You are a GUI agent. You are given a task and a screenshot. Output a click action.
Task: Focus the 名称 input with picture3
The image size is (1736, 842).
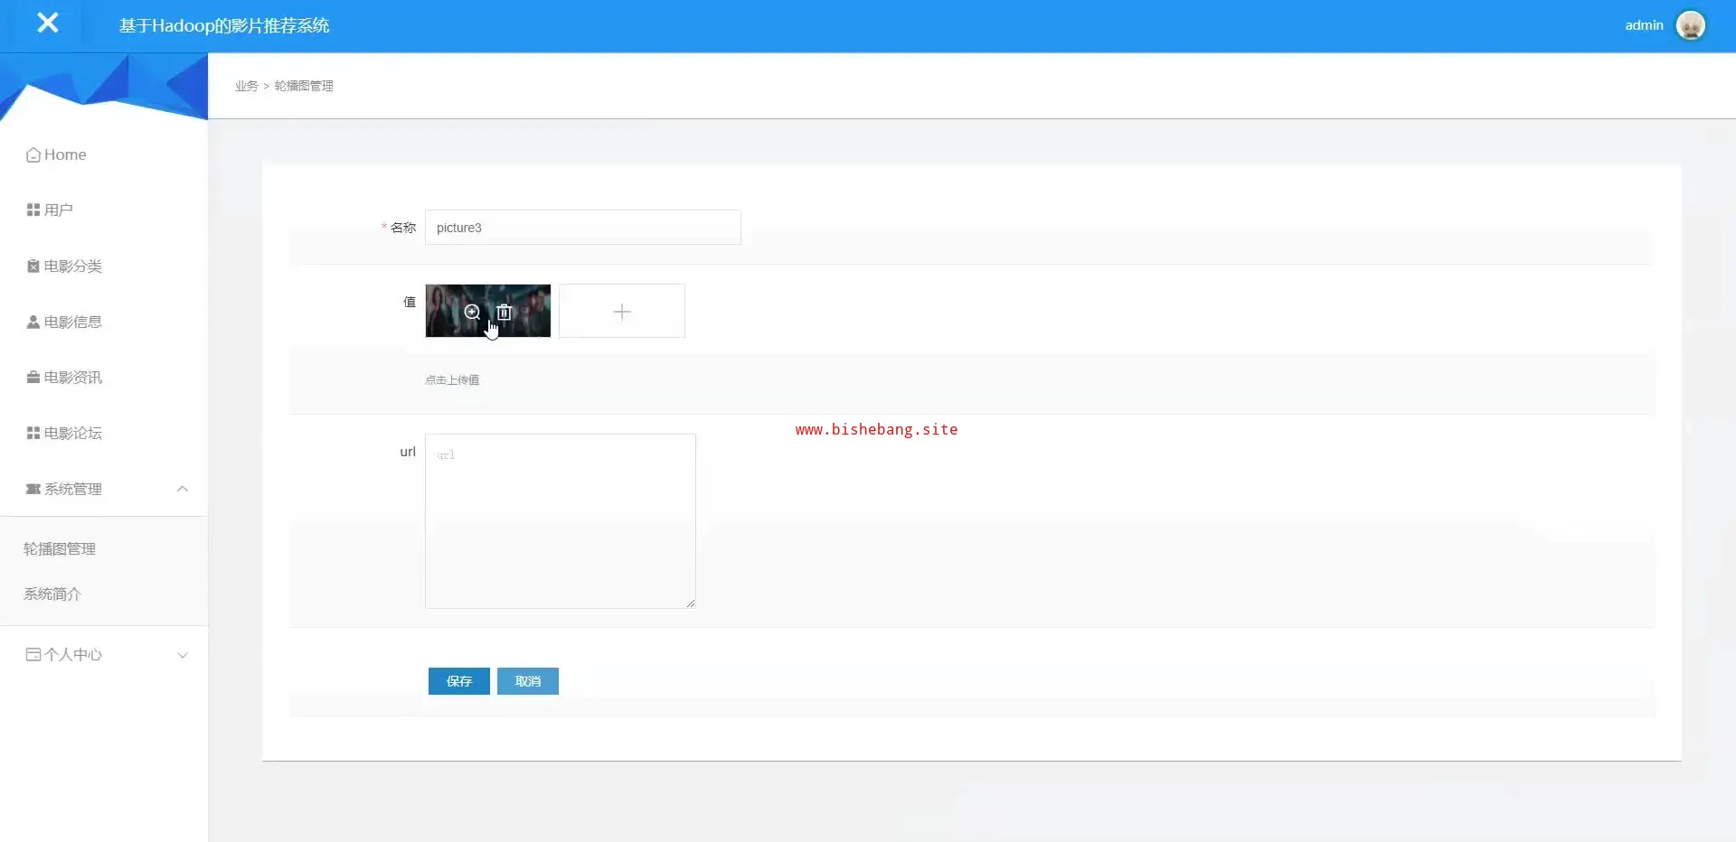583,228
